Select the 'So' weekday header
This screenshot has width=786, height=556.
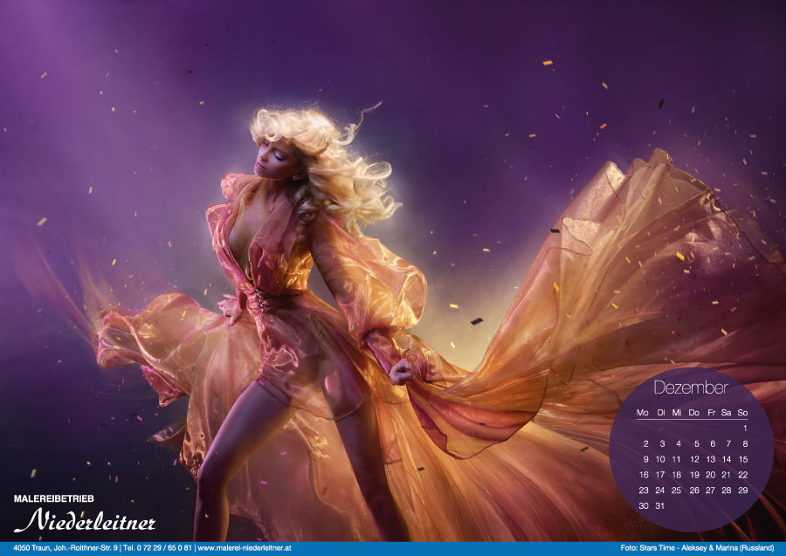point(742,413)
